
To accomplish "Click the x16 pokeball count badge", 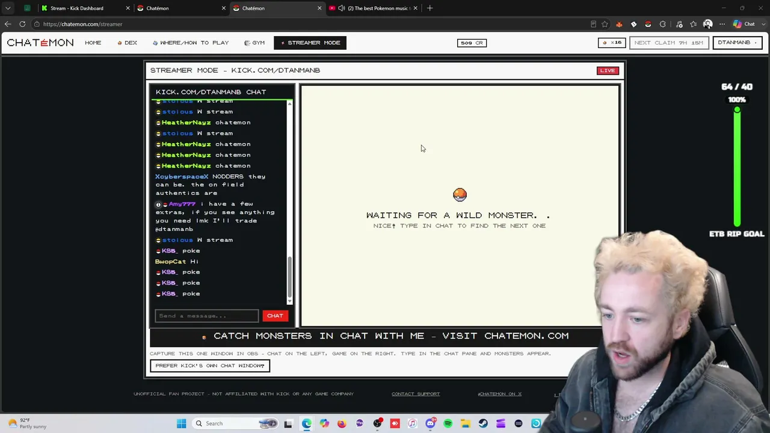I will point(612,43).
